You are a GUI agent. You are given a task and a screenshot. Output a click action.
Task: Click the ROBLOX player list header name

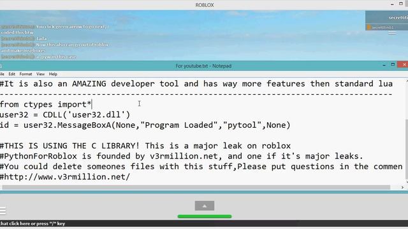tap(398, 17)
